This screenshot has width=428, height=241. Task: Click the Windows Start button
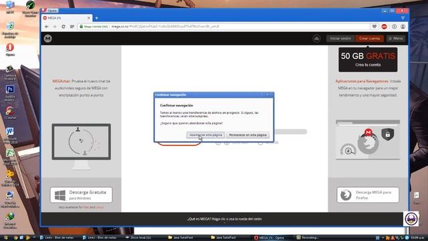(x=6, y=238)
